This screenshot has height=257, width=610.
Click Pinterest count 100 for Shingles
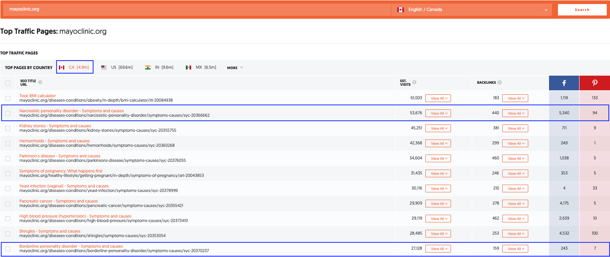(x=595, y=233)
